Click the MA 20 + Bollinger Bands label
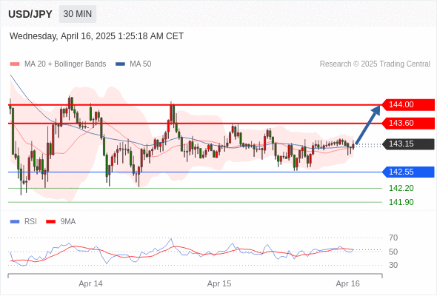The width and height of the screenshot is (437, 296). pyautogui.click(x=65, y=64)
